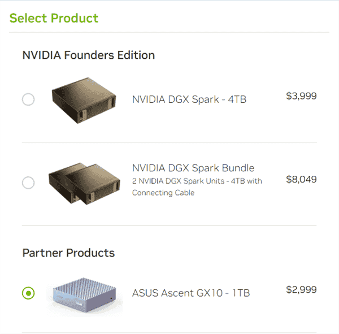This screenshot has height=334, width=339.
Task: Click the 'Partner Products' section heading
Action: click(x=68, y=253)
